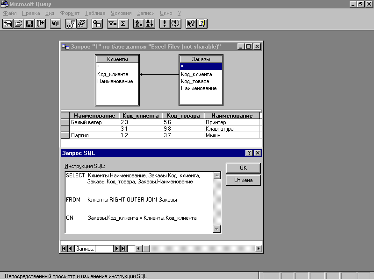Sort descending with the toolbar icon

coord(150,24)
